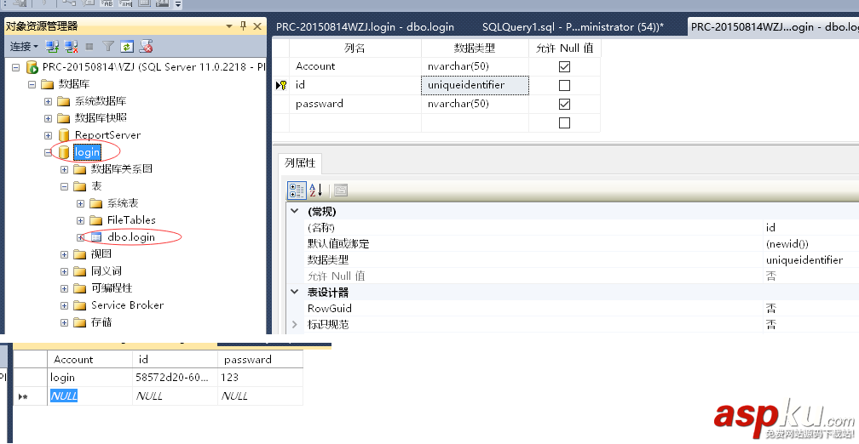Viewport: 859px width, 444px height.
Task: Select the 列属性 tab
Action: [x=299, y=162]
